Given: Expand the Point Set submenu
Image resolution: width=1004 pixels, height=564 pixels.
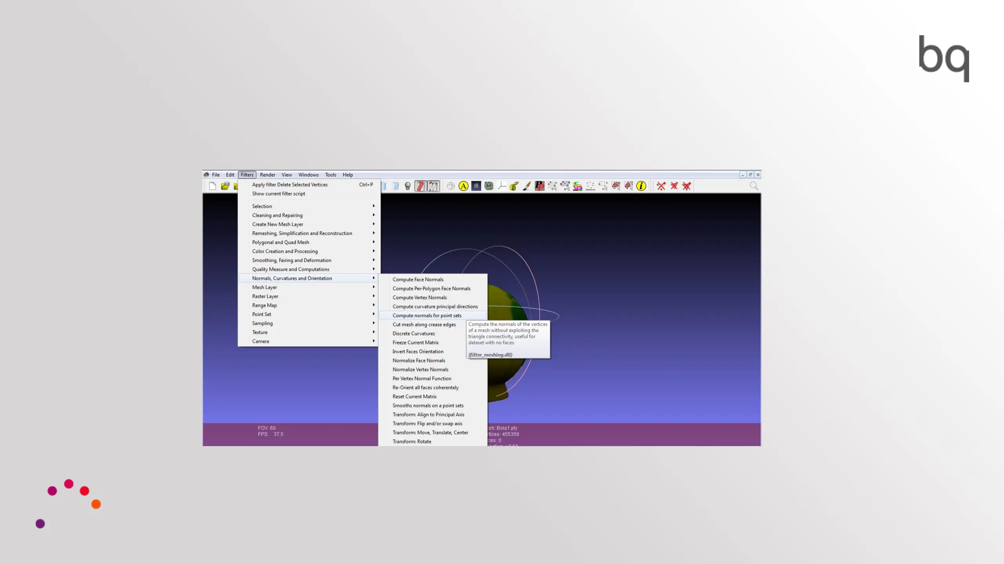Looking at the screenshot, I should pyautogui.click(x=262, y=314).
